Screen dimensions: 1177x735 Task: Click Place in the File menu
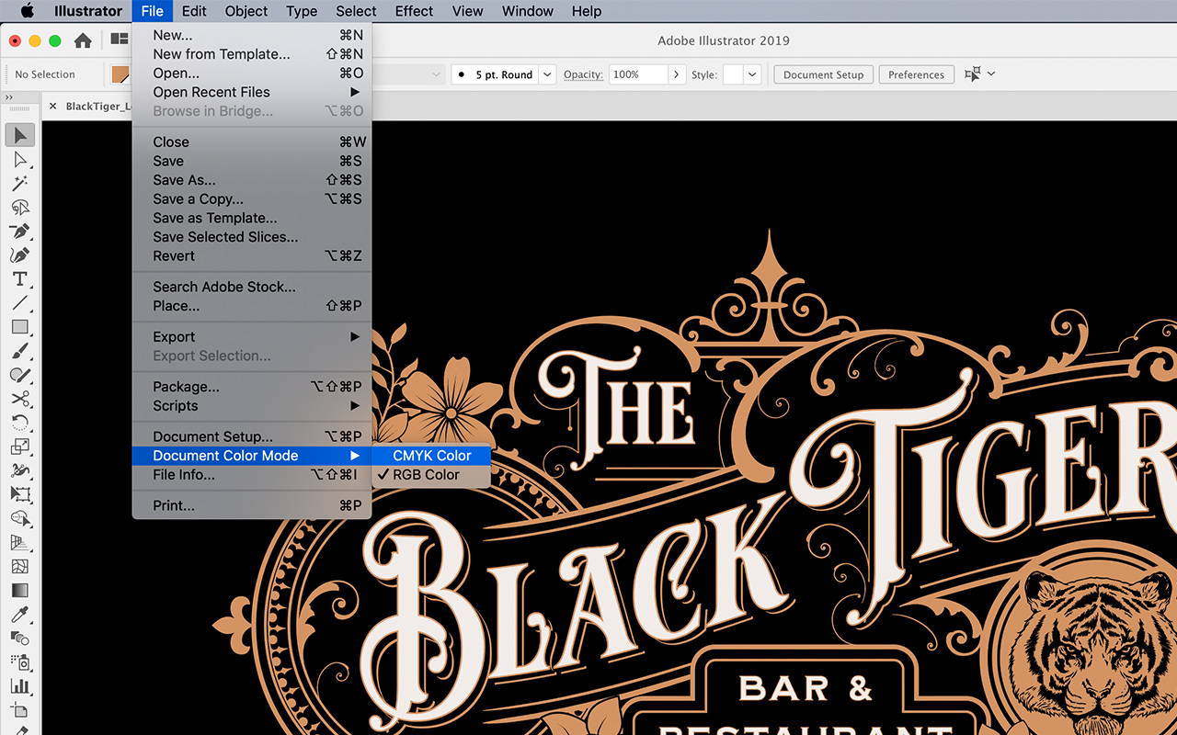[x=252, y=306]
